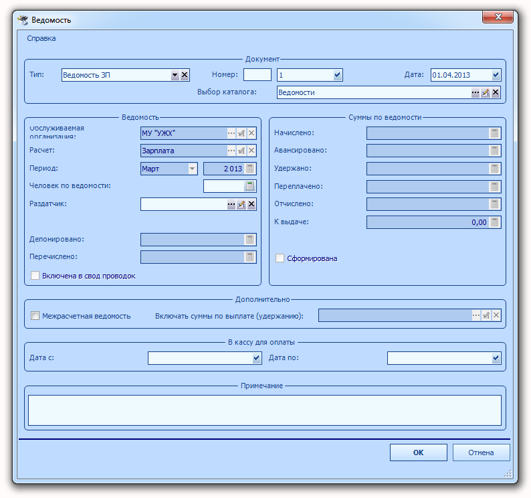
Task: Enable Межрасчетная ведомость checkbox
Action: (x=35, y=316)
